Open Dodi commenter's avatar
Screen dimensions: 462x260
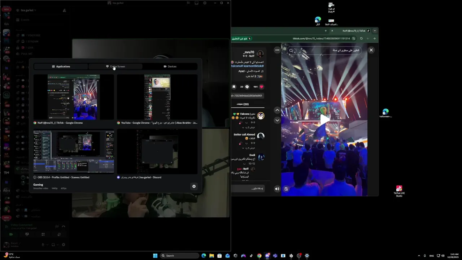pyautogui.click(x=261, y=157)
